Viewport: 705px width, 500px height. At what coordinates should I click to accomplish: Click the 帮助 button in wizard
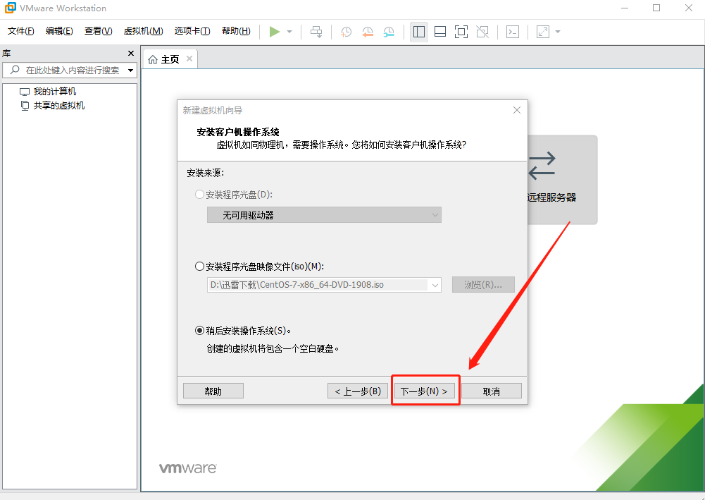[213, 391]
